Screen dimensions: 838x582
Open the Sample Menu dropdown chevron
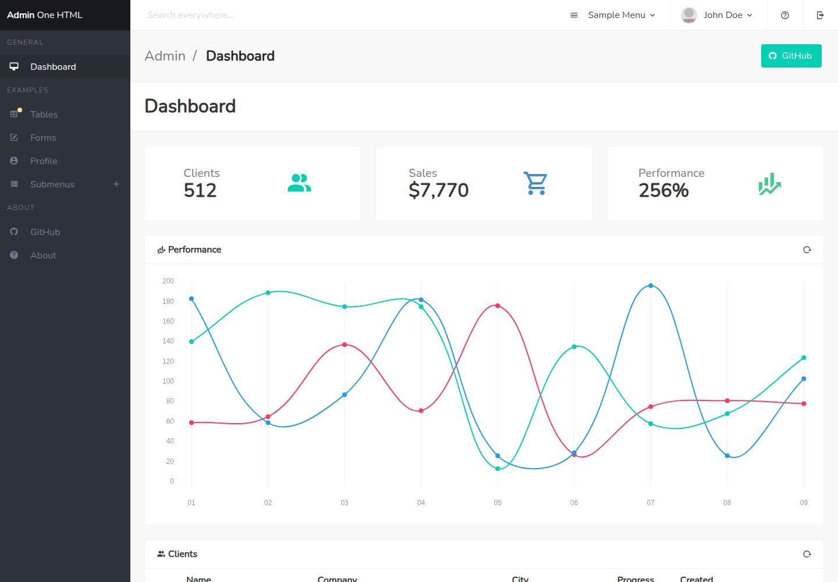tap(652, 15)
